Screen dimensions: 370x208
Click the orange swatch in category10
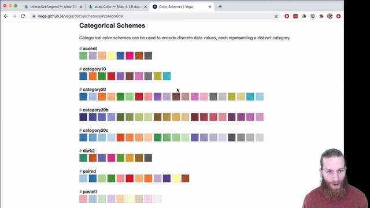(92, 76)
